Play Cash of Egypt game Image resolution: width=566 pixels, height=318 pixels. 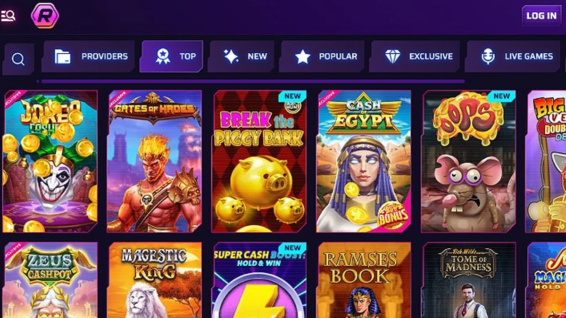pyautogui.click(x=364, y=161)
